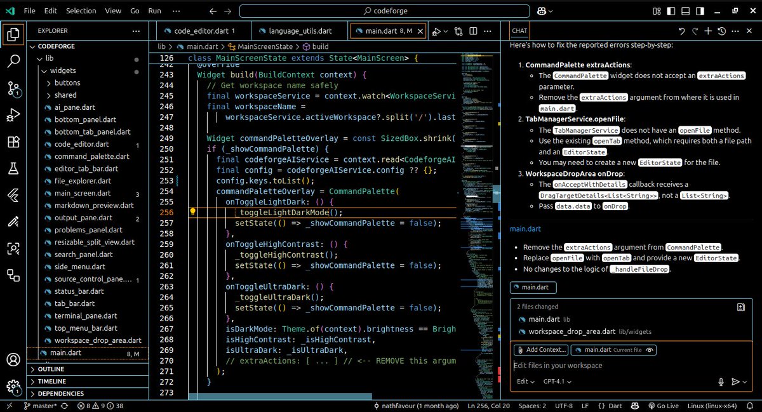This screenshot has width=762, height=412.
Task: Open the Explorer view in activity bar
Action: pyautogui.click(x=13, y=35)
